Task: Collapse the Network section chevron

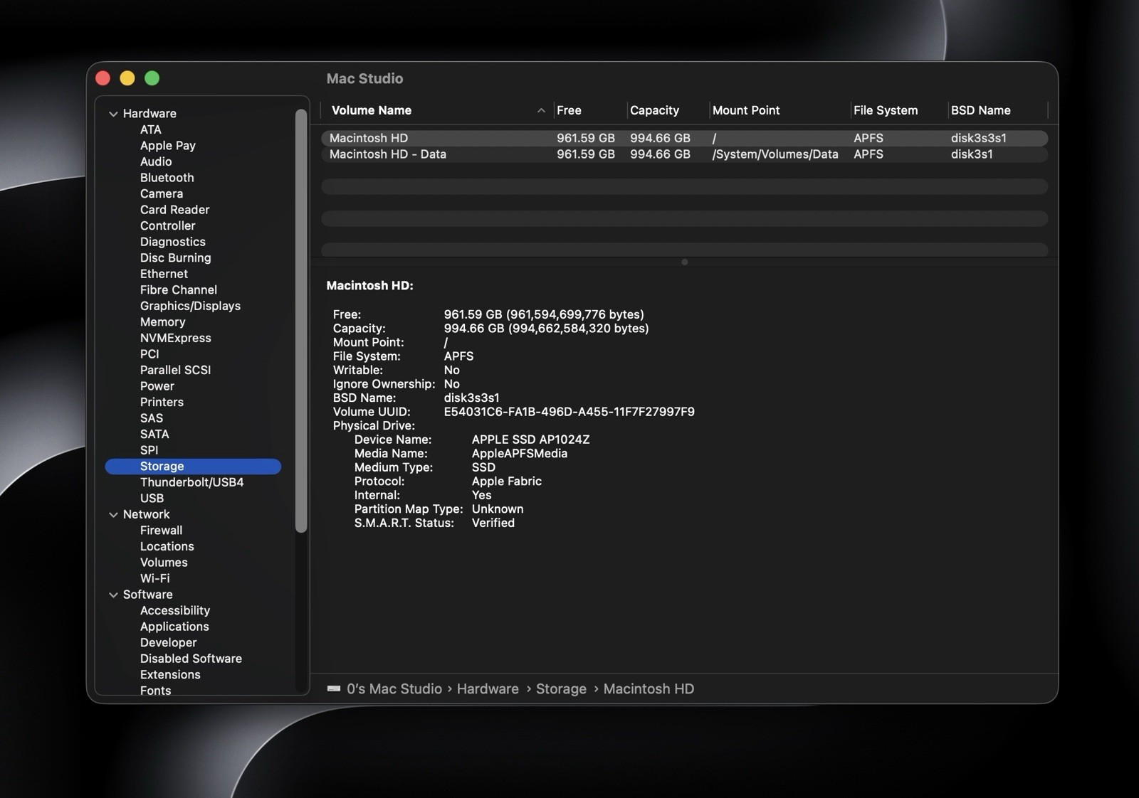Action: (x=113, y=515)
